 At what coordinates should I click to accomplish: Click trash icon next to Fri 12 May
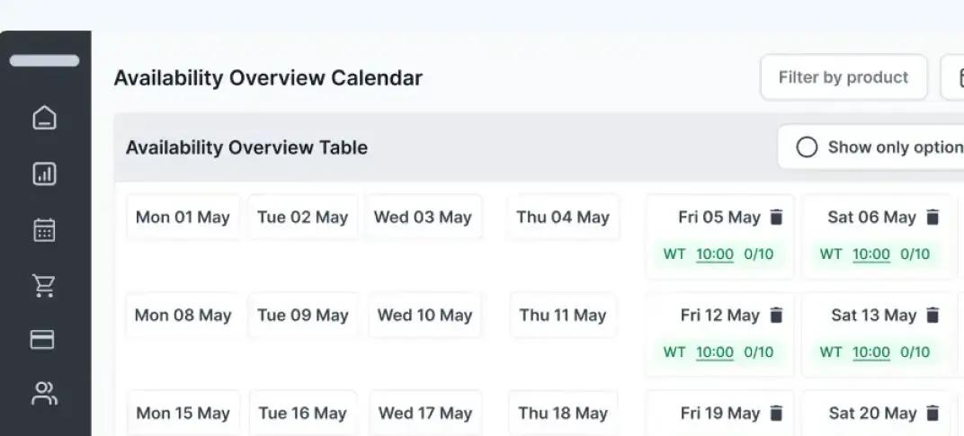776,315
